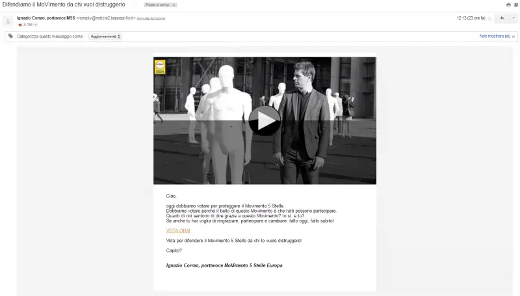Click Non mostrare più link

click(x=495, y=36)
